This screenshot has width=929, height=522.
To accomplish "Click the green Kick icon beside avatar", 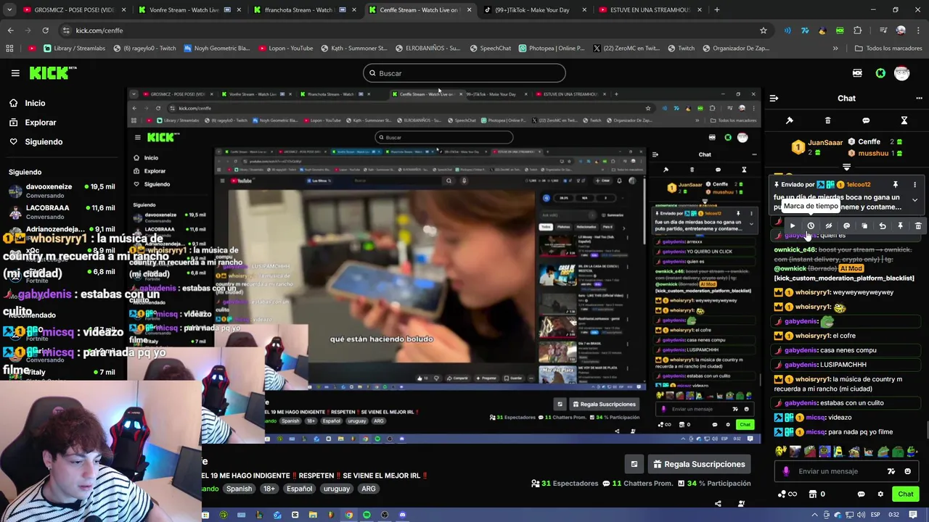I will pos(880,73).
